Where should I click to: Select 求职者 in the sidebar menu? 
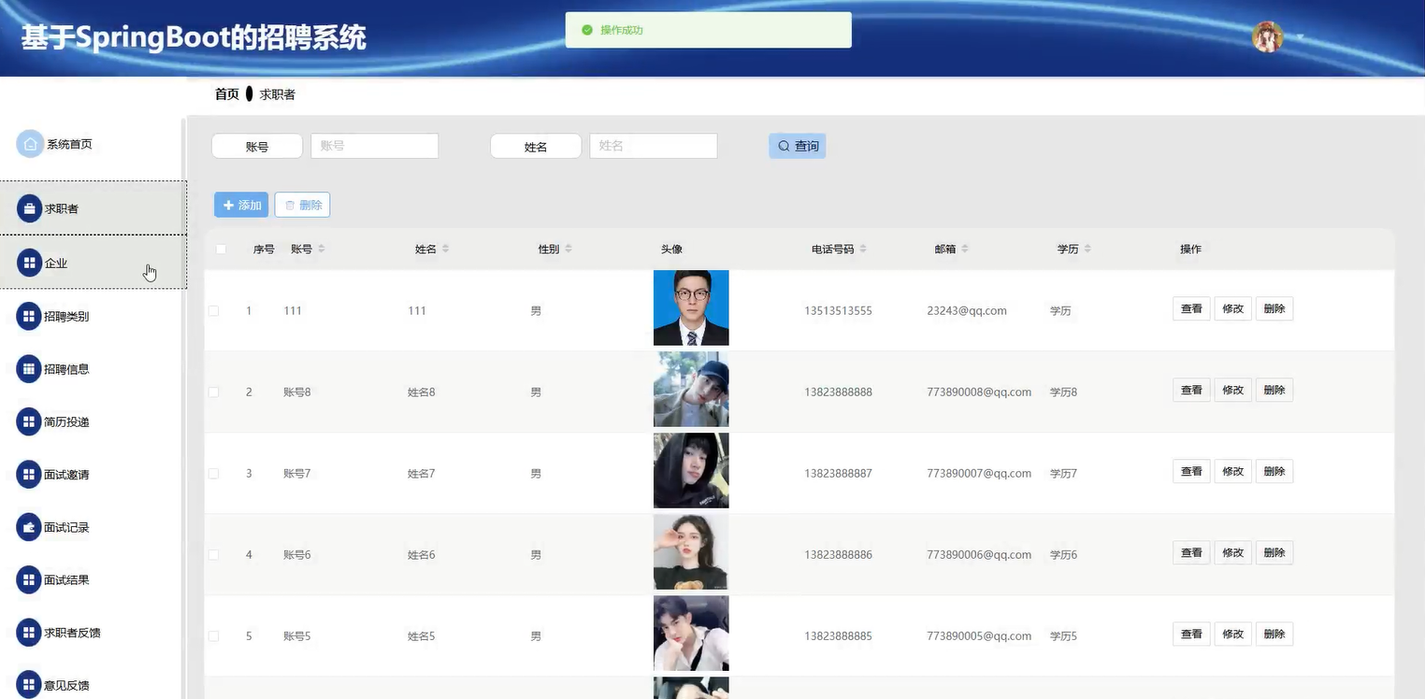click(x=94, y=208)
